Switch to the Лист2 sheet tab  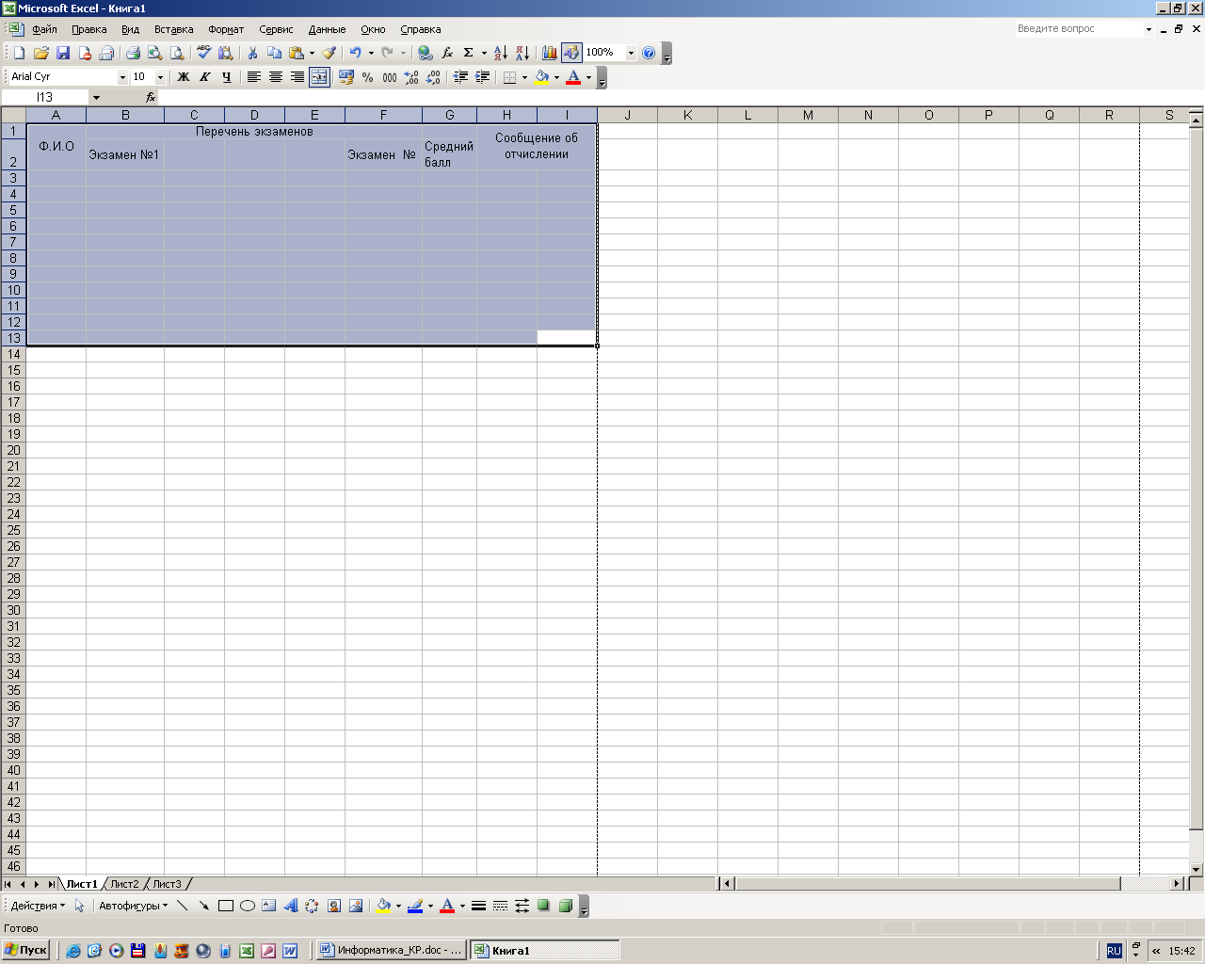click(x=124, y=884)
